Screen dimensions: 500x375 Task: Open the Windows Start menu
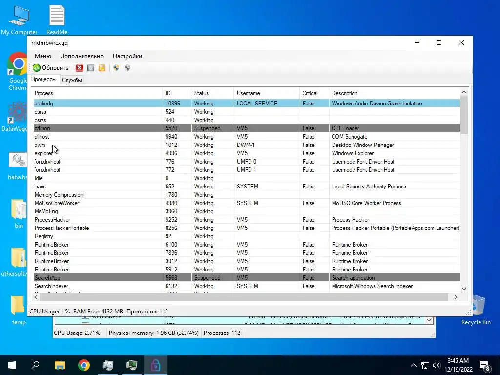[12, 365]
